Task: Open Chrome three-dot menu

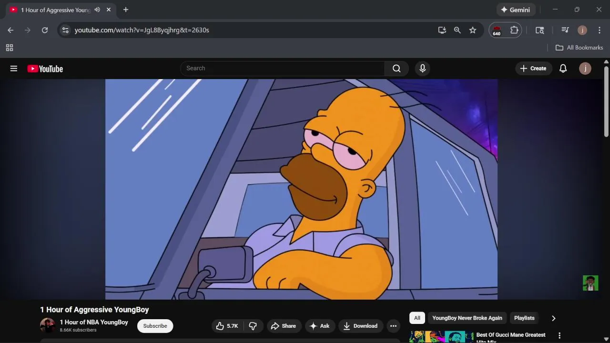Action: tap(600, 30)
